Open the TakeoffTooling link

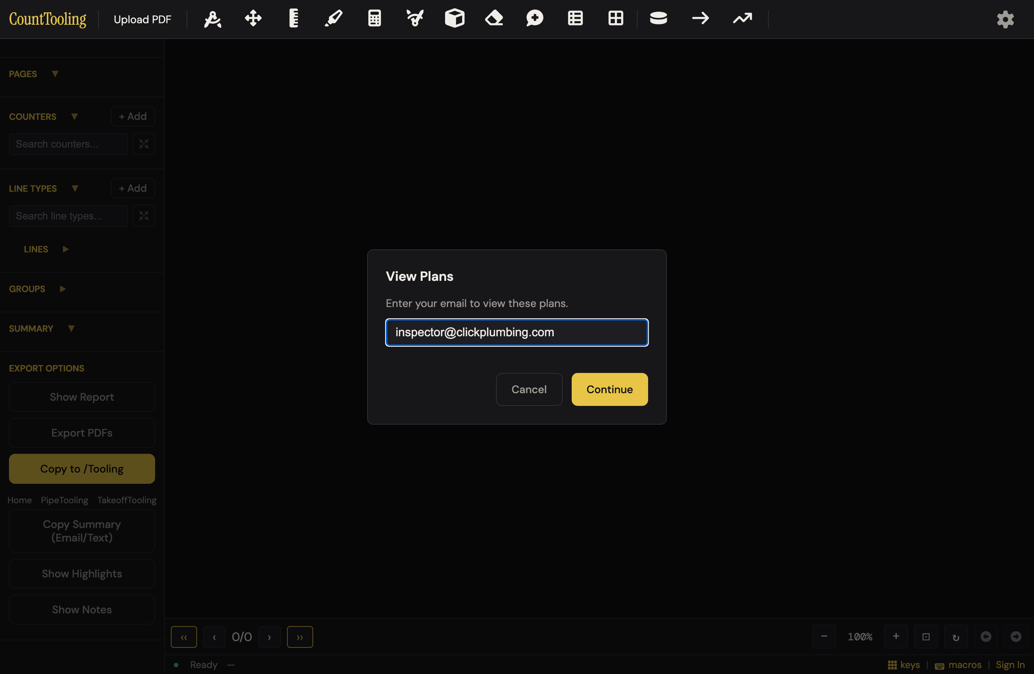(x=127, y=500)
